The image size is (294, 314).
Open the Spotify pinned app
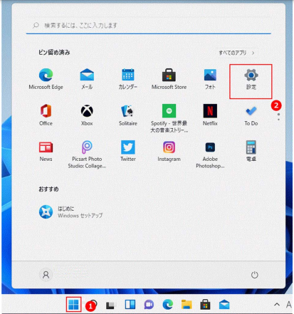coord(169,118)
